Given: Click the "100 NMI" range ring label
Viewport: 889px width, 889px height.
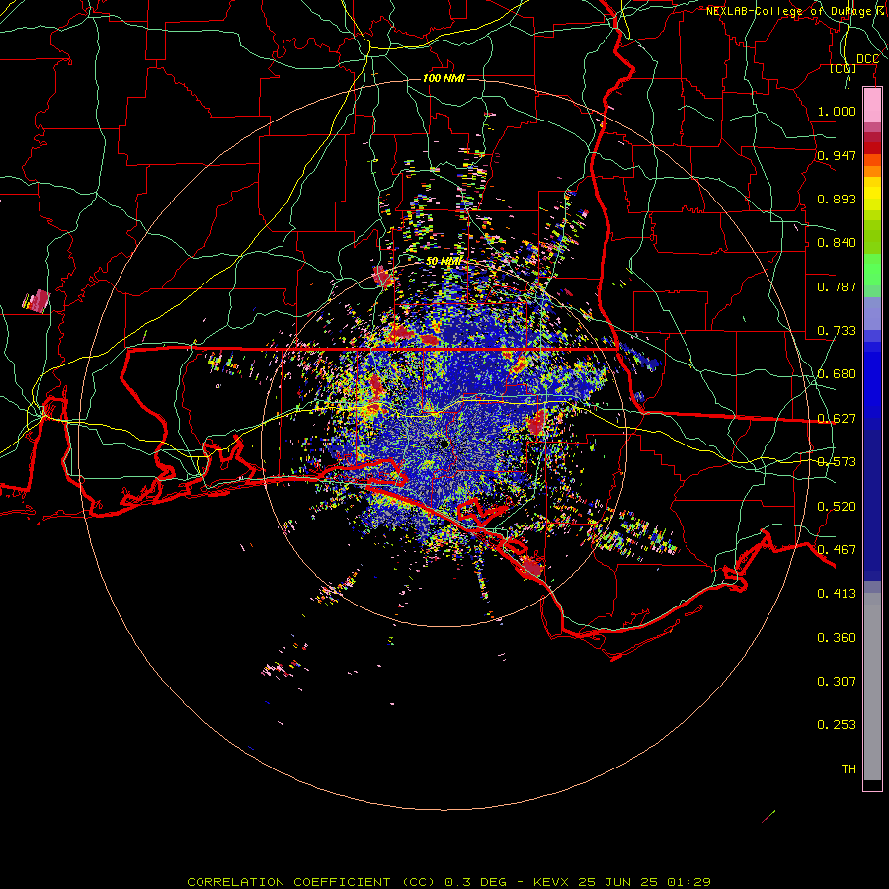Looking at the screenshot, I should click(444, 78).
